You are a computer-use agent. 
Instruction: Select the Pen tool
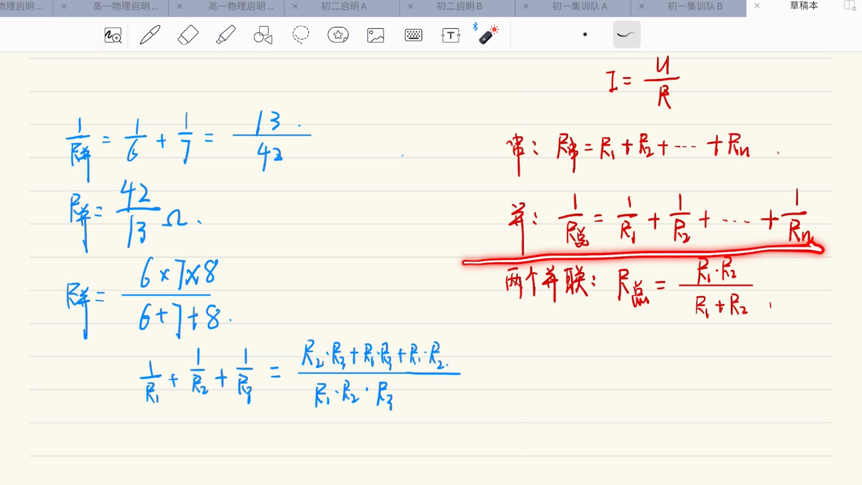150,35
